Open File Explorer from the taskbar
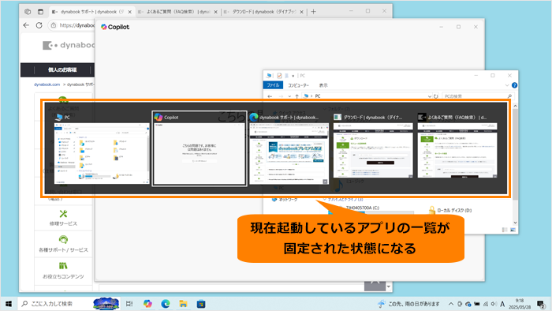This screenshot has width=552, height=311. [x=183, y=304]
